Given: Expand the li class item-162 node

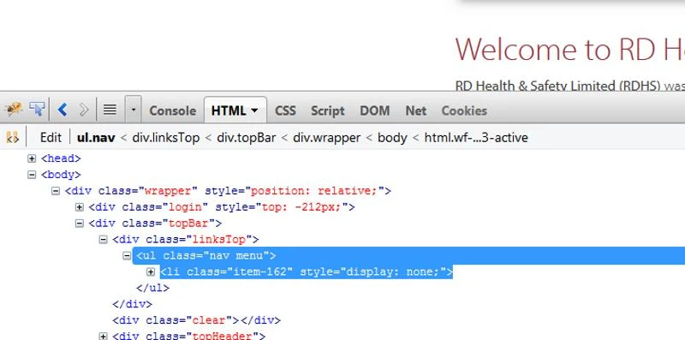Looking at the screenshot, I should point(151,271).
